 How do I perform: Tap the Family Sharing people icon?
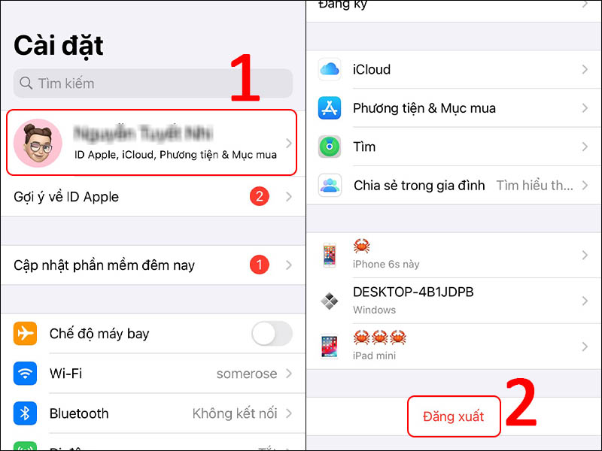pos(330,185)
